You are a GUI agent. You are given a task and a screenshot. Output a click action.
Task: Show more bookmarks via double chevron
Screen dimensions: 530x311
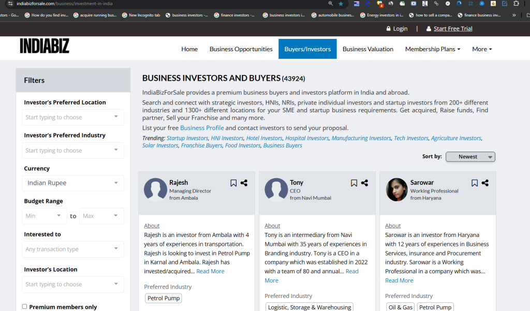click(x=514, y=15)
